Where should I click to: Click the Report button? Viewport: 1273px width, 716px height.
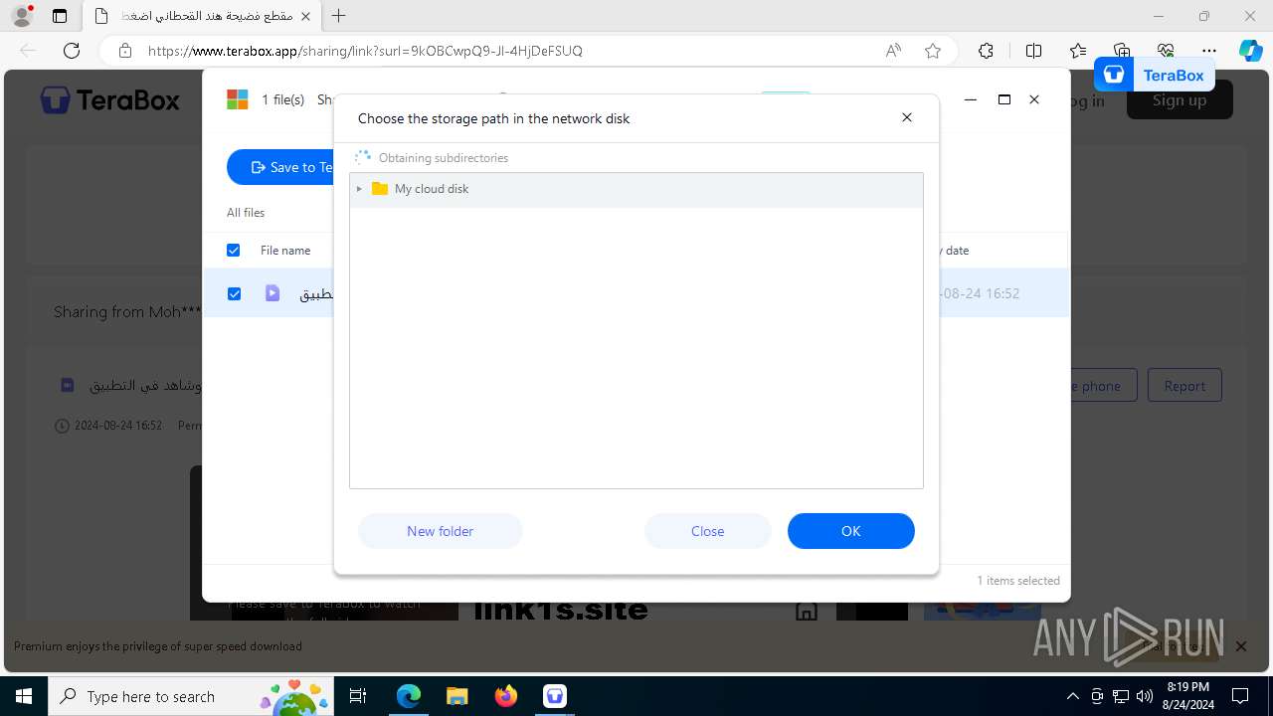pyautogui.click(x=1184, y=386)
